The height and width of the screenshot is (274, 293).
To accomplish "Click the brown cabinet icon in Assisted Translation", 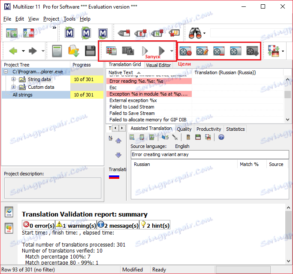I will click(x=188, y=137).
